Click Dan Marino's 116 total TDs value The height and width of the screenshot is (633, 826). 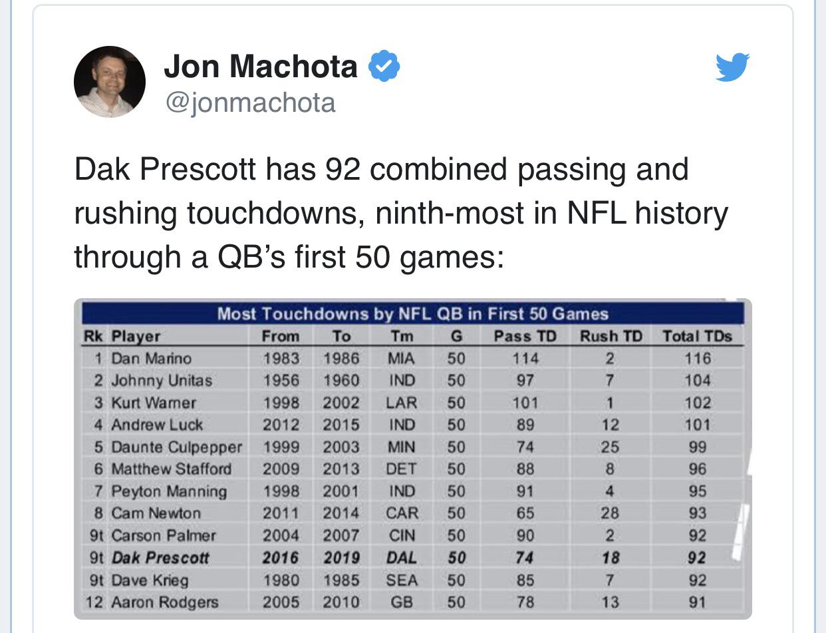click(x=698, y=358)
